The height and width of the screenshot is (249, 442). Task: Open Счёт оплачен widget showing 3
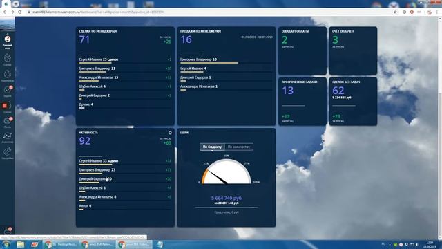coord(353,50)
